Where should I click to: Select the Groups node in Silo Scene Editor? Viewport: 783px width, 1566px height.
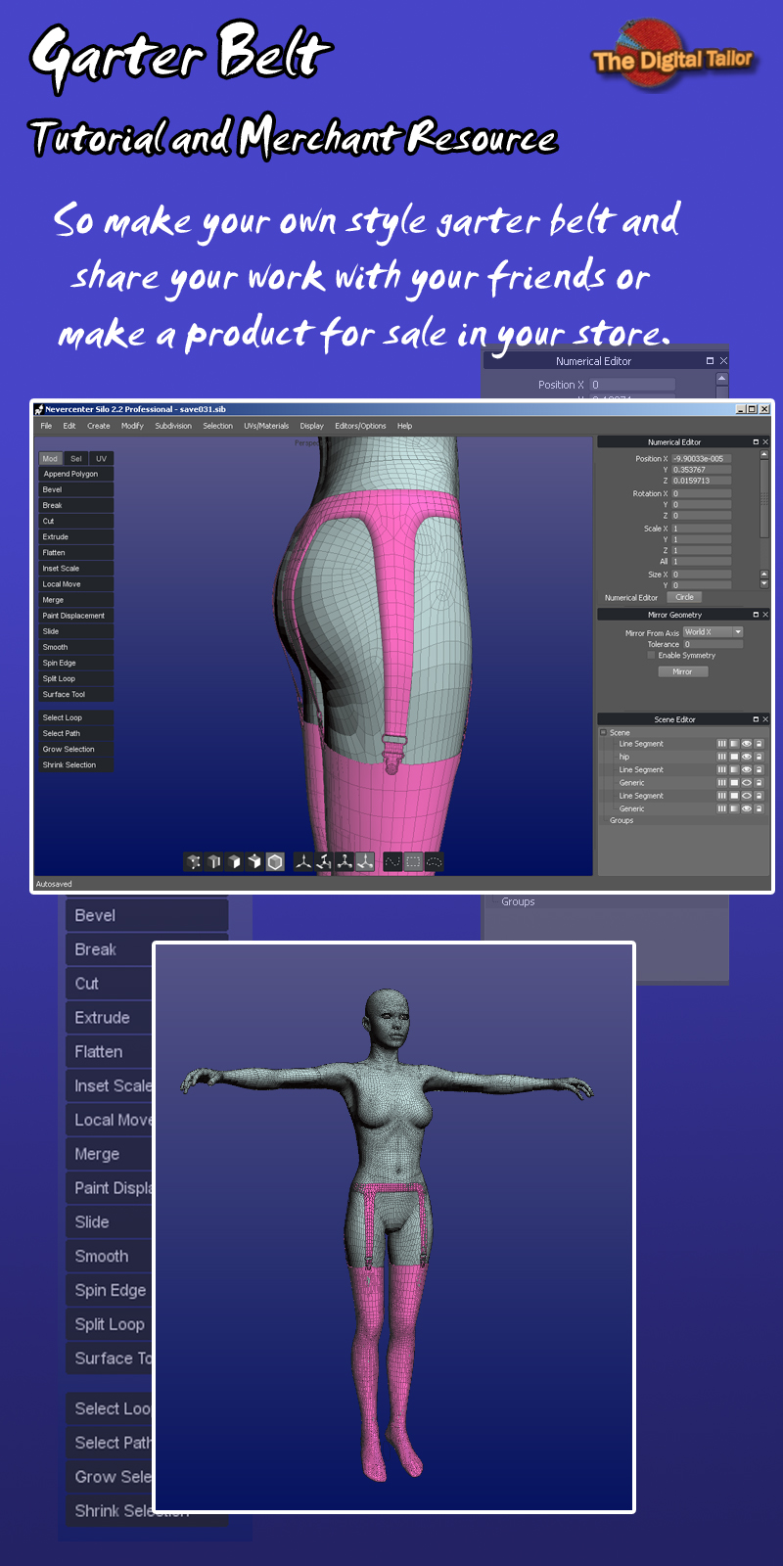click(622, 820)
